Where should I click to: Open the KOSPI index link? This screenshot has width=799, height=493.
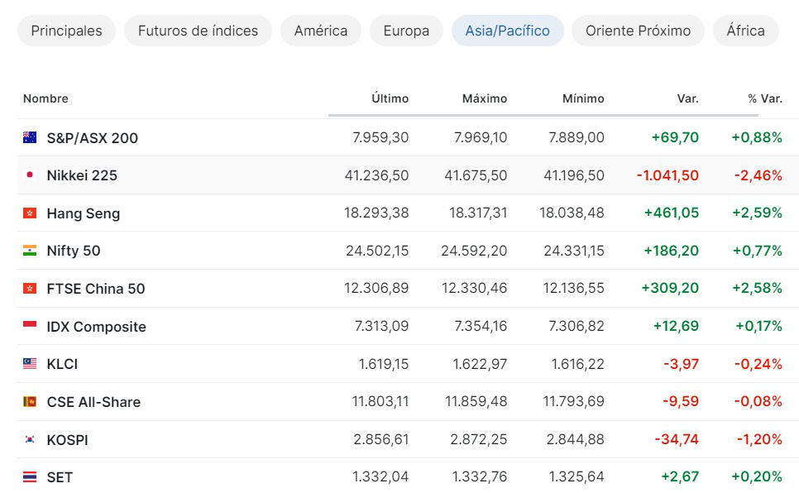point(67,440)
